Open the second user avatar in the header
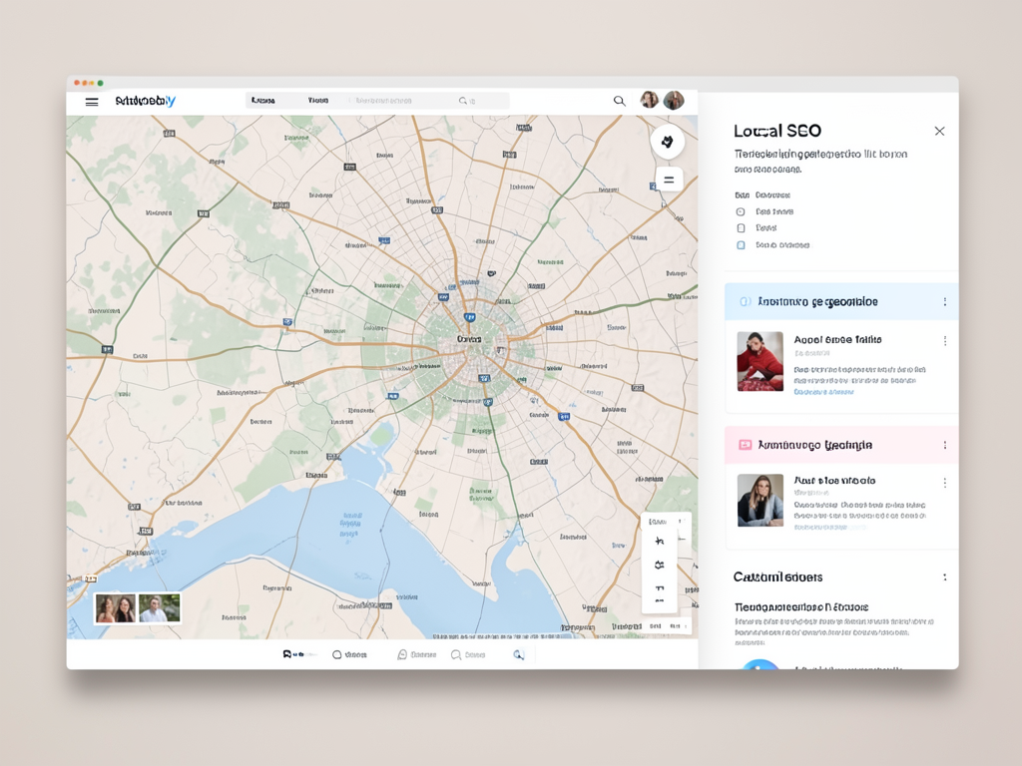Screen dimensions: 1022x766 pos(674,100)
